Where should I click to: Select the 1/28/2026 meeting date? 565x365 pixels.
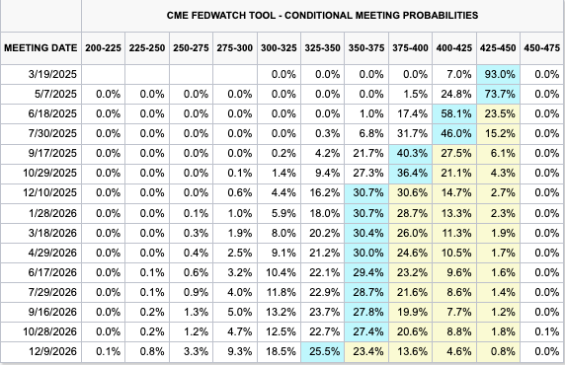[x=52, y=213]
